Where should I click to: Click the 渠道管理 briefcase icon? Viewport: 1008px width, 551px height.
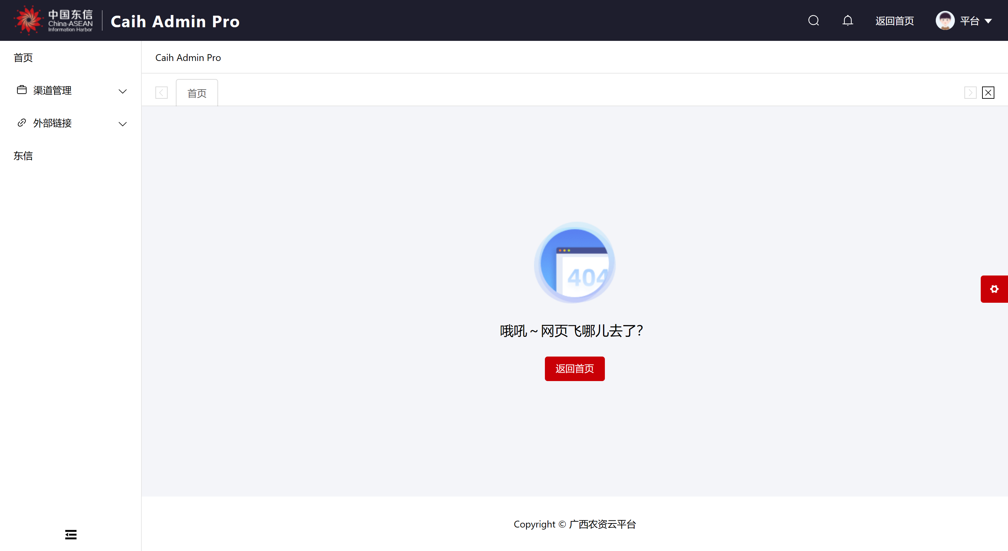22,90
